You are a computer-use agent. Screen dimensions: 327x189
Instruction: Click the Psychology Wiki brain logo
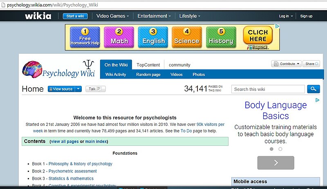coord(32,69)
